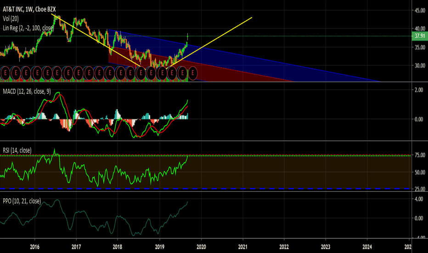Click the 2024 label on time axis
The height and width of the screenshot is (253, 428).
coord(367,247)
